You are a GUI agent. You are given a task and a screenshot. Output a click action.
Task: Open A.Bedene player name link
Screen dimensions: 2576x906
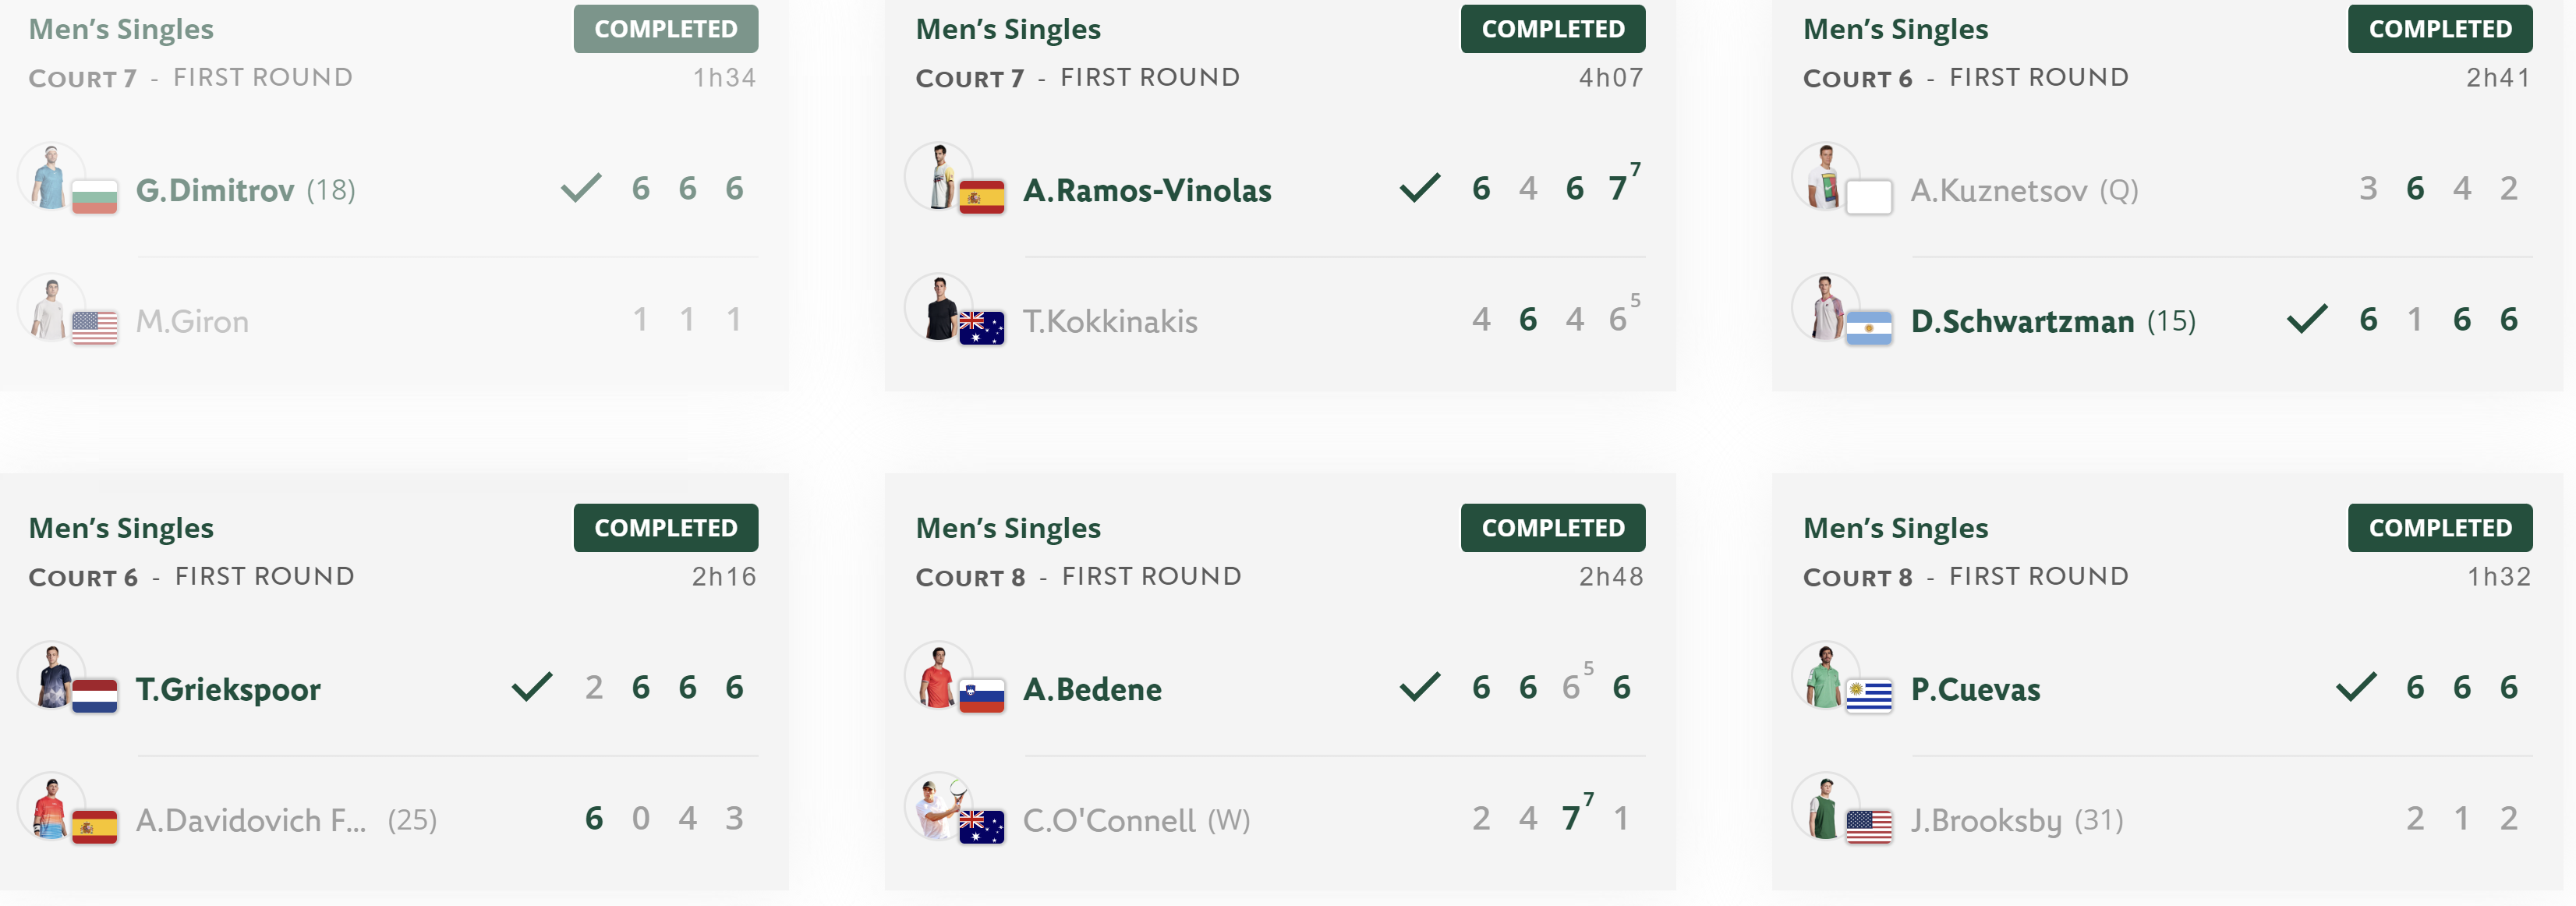tap(1092, 689)
